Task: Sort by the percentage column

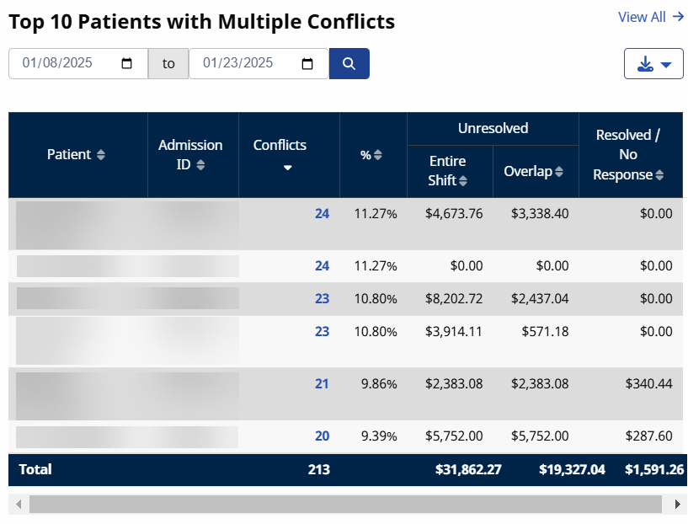Action: (378, 155)
